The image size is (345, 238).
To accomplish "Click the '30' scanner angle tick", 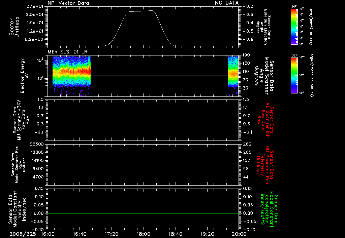I will pyautogui.click(x=246, y=88).
